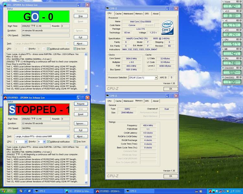Open settings icon on CHASSIS2 gadget
Image resolution: width=243 pixels, height=194 pixels.
click(x=237, y=77)
